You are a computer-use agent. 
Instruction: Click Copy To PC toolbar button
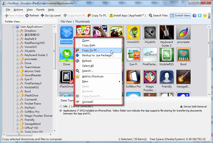(97, 16)
